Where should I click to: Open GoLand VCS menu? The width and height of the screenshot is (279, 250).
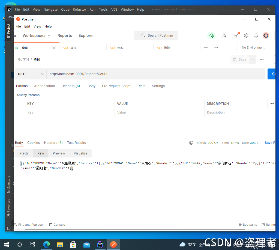coord(114,10)
